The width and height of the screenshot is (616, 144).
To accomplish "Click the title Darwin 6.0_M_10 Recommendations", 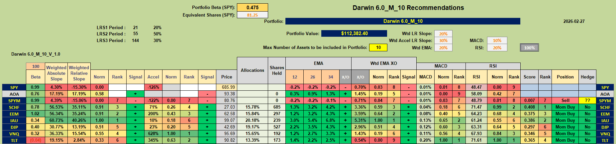I will click(408, 8).
